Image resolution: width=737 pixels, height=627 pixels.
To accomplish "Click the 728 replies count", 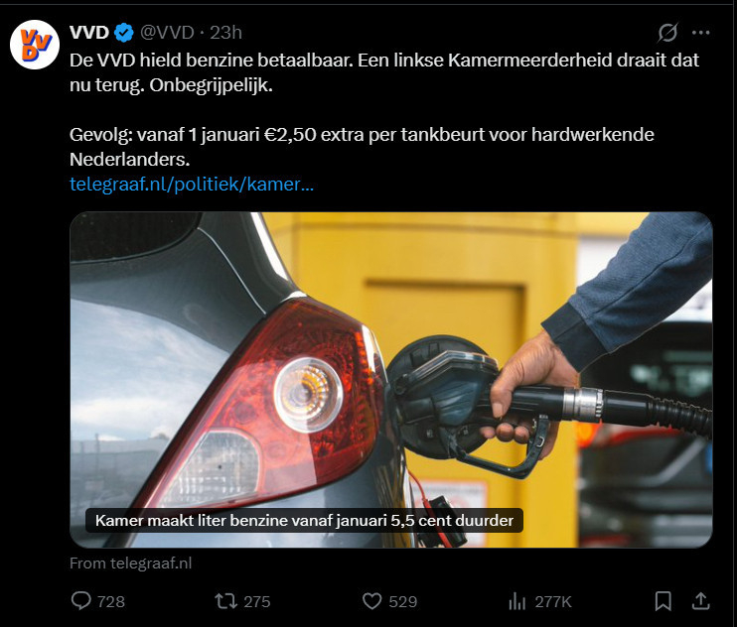I will click(x=111, y=601).
